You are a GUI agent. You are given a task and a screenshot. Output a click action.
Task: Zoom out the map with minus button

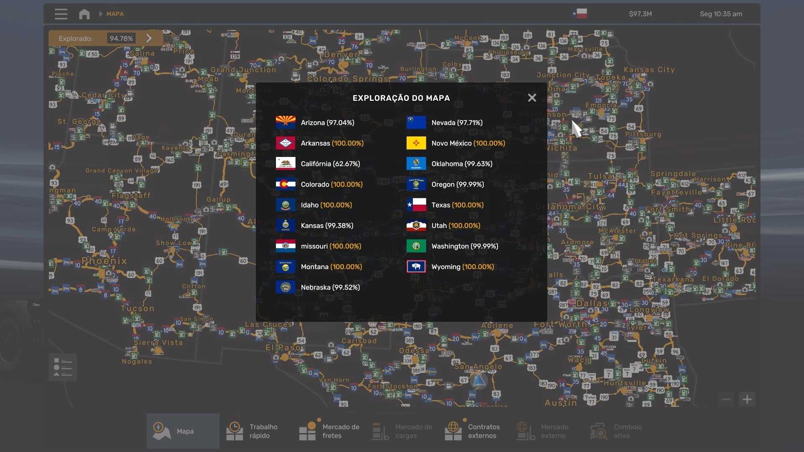click(726, 399)
